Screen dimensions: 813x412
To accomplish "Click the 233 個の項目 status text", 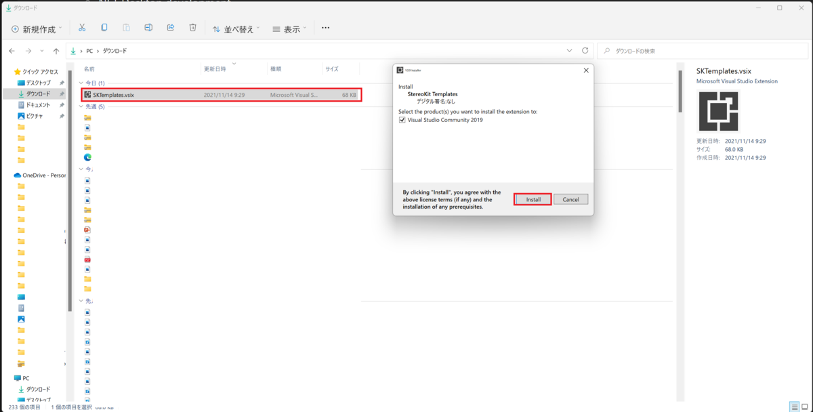I will click(x=24, y=407).
